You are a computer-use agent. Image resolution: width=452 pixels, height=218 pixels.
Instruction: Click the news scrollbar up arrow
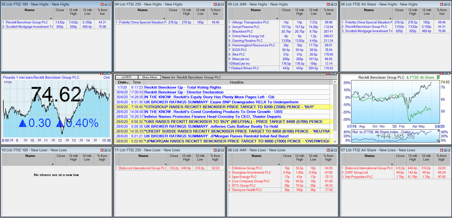pos(334,82)
